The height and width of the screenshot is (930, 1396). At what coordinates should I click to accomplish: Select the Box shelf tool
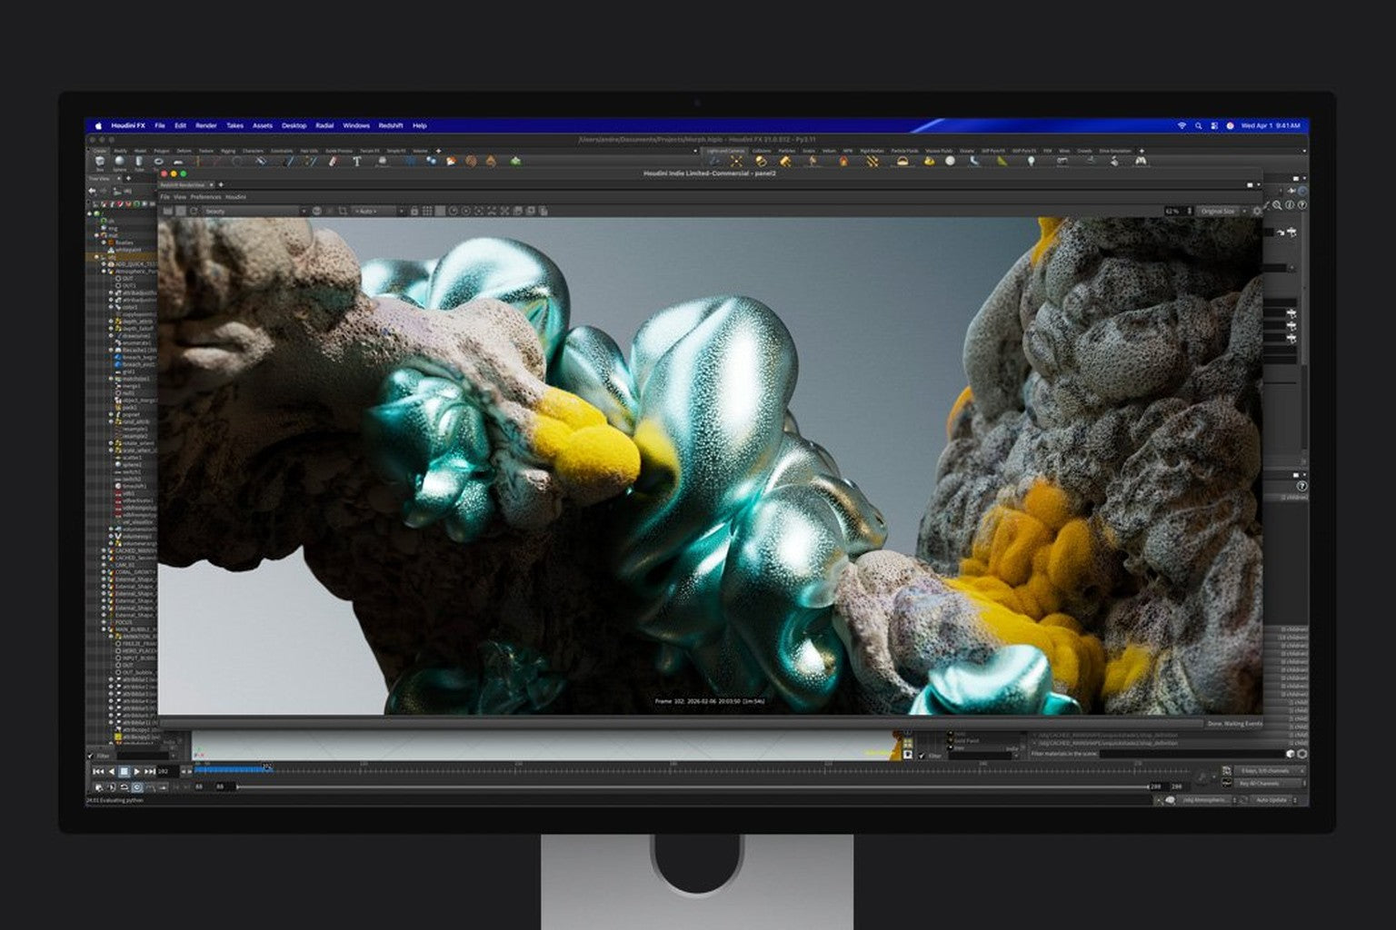coord(100,163)
